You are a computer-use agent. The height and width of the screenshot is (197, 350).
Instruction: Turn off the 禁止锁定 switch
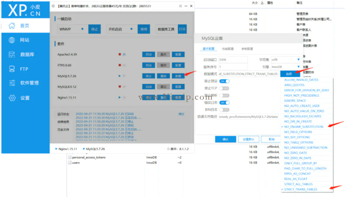tap(224, 81)
